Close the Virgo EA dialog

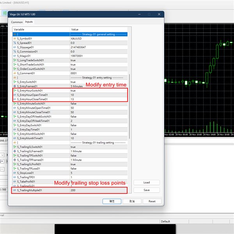[159, 14]
